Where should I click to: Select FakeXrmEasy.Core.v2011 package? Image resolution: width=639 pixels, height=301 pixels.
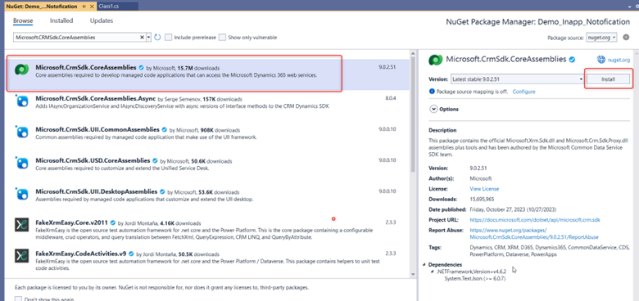(207, 229)
